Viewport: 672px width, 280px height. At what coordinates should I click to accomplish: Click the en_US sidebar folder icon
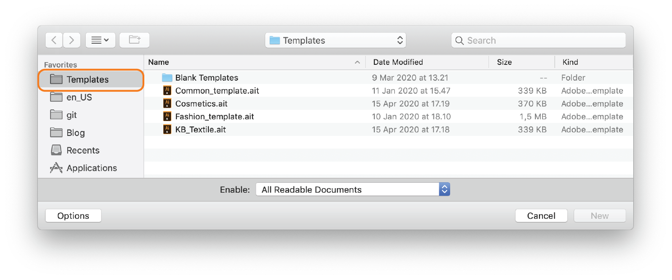click(x=56, y=97)
